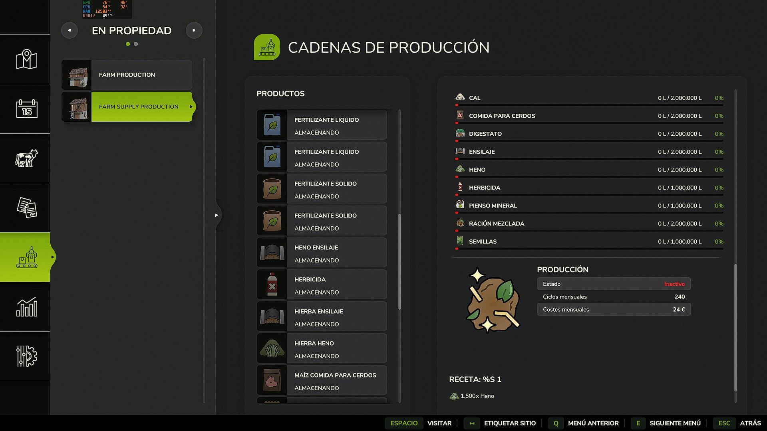Select Farm Supply Production entry
This screenshot has width=767, height=431.
point(138,107)
